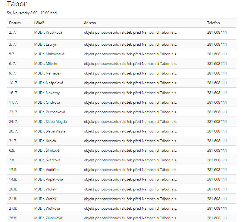Click phone number in MUDr. Vopátková row
This screenshot has height=222, width=250.
[x=217, y=179]
